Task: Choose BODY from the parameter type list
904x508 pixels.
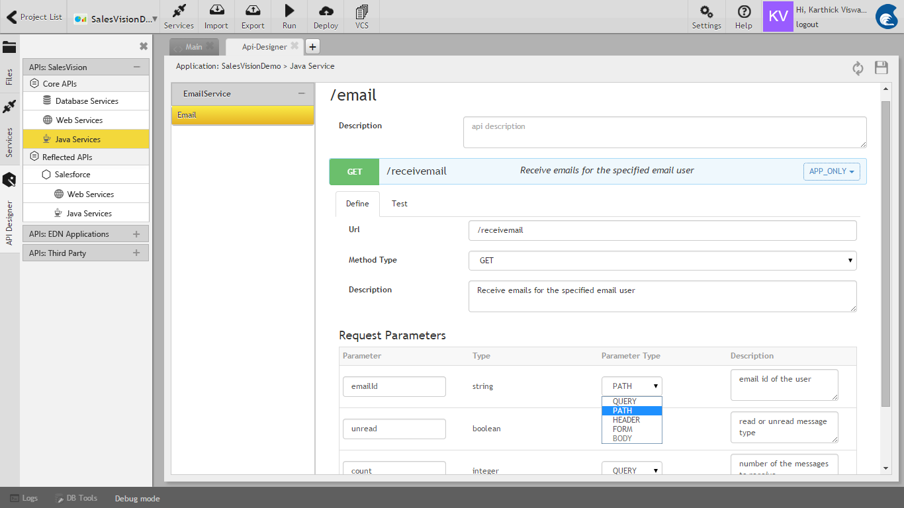Action: (x=631, y=439)
